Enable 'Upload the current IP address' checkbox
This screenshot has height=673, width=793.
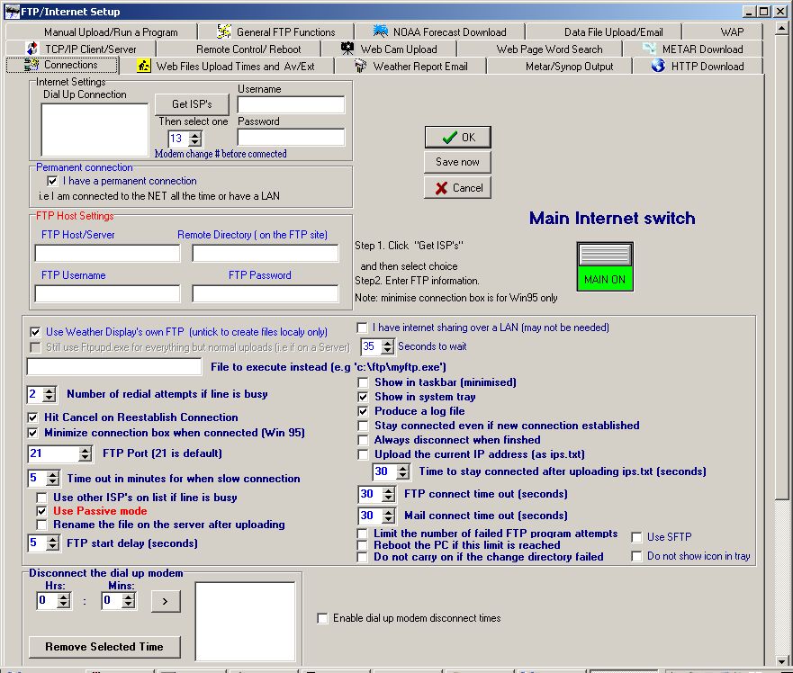click(363, 454)
